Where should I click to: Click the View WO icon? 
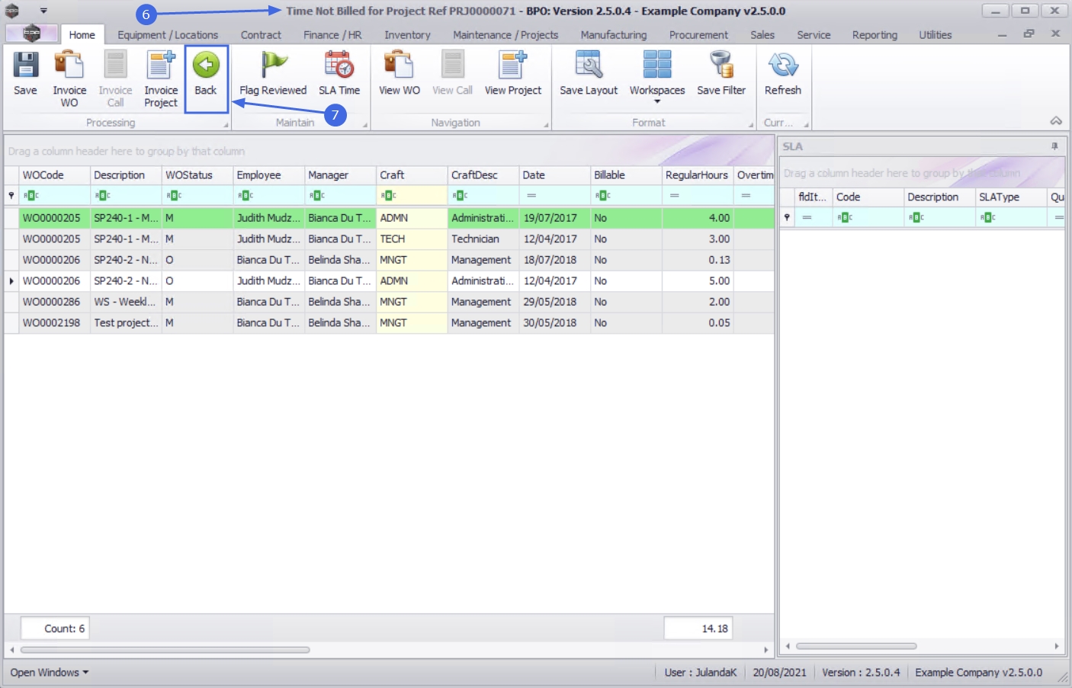click(399, 66)
